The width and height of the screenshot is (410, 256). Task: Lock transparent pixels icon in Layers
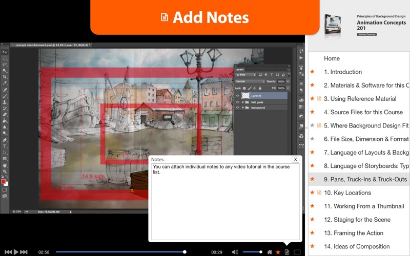tap(244, 88)
